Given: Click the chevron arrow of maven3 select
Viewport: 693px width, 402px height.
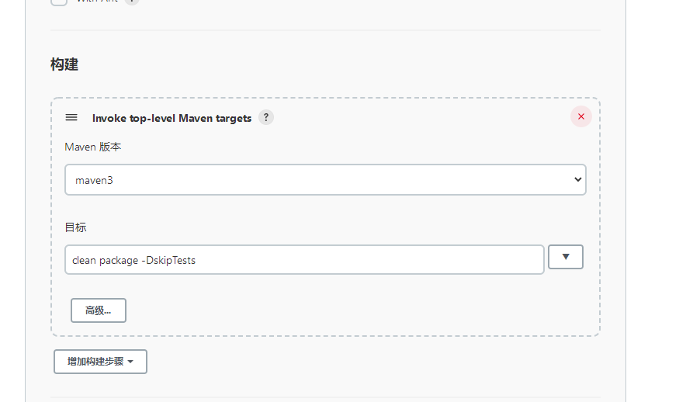Looking at the screenshot, I should point(577,179).
